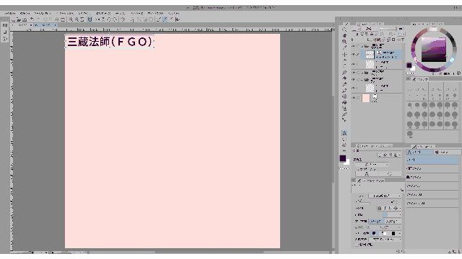The width and height of the screenshot is (462, 259).
Task: Select the second sub tool in the list
Action: pos(432,168)
